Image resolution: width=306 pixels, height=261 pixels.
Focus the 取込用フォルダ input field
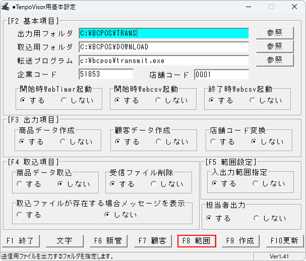click(x=163, y=47)
